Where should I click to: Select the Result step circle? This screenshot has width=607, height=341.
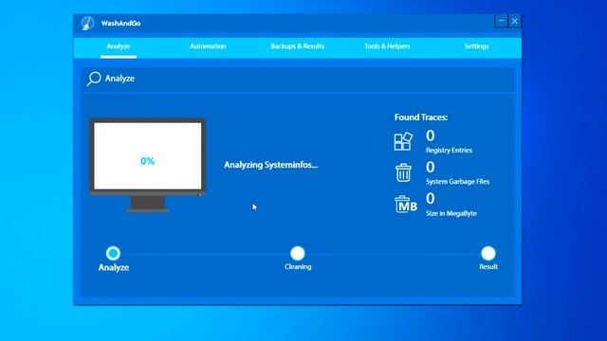tap(488, 253)
